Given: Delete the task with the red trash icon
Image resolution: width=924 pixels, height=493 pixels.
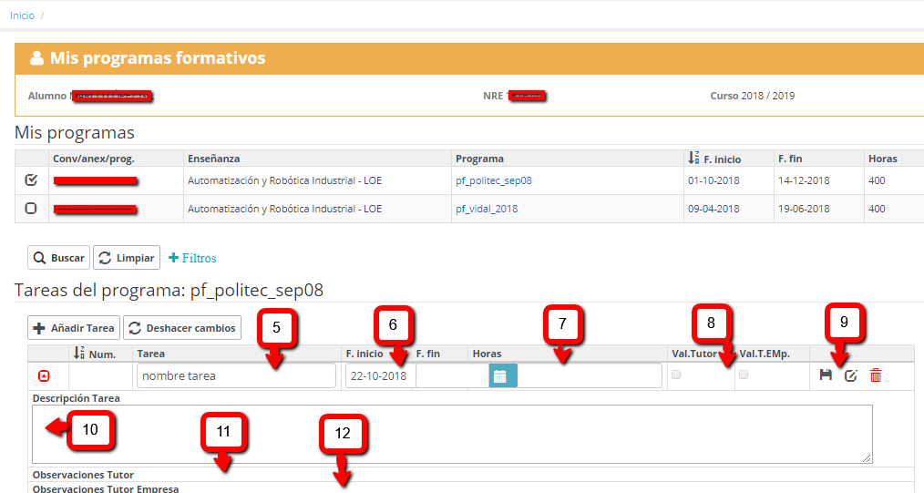Looking at the screenshot, I should coord(875,375).
